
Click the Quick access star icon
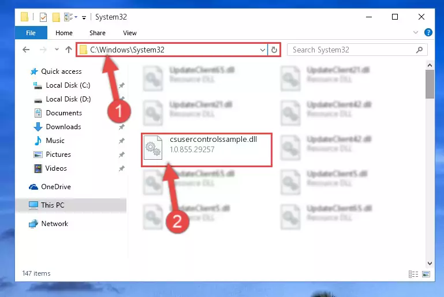pos(34,72)
